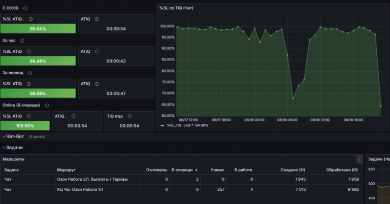Screen dimensions: 390x204
Task: Sort table by 'Отложены' column header
Action: point(157,170)
